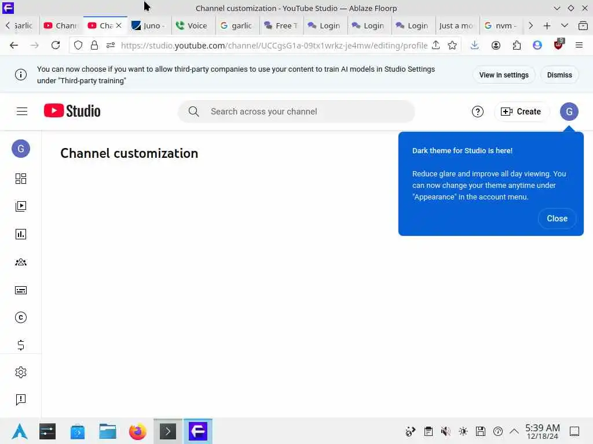The width and height of the screenshot is (593, 444).
Task: Open the Extensions puzzle piece icon
Action: tap(517, 45)
